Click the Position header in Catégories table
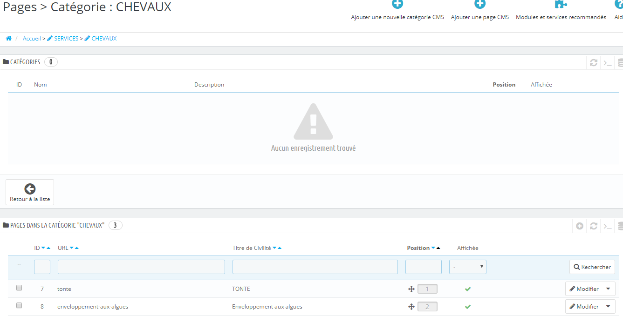 504,85
